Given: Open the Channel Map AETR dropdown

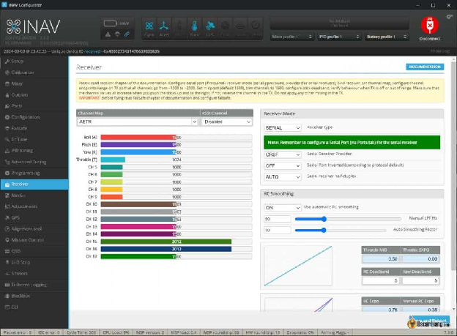Looking at the screenshot, I should point(137,122).
